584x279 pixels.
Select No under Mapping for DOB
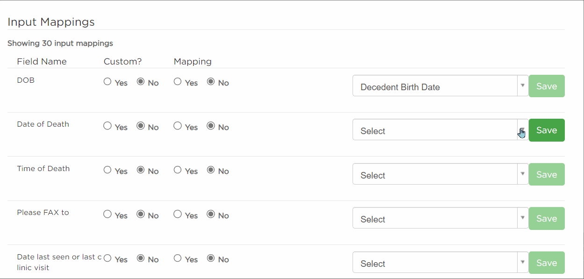point(210,82)
